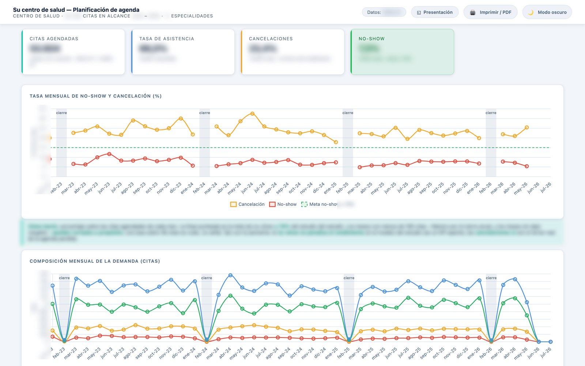Click the green point at abr-24, demand chart

click(230, 295)
